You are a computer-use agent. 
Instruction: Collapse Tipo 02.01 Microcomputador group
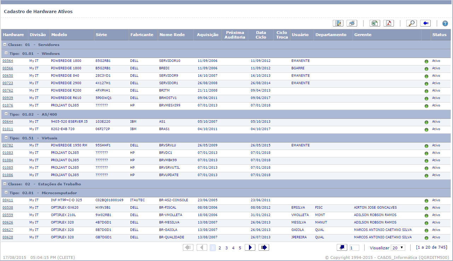tap(6, 192)
